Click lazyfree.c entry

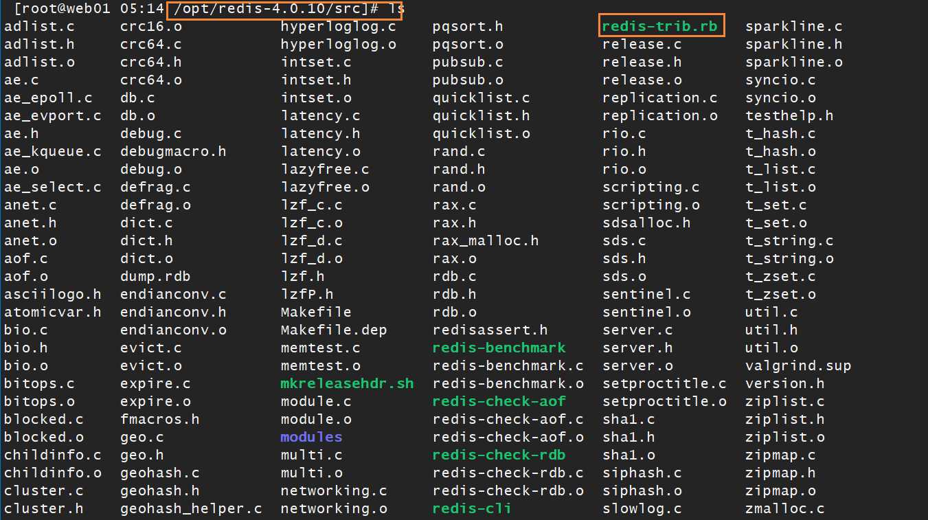[325, 169]
